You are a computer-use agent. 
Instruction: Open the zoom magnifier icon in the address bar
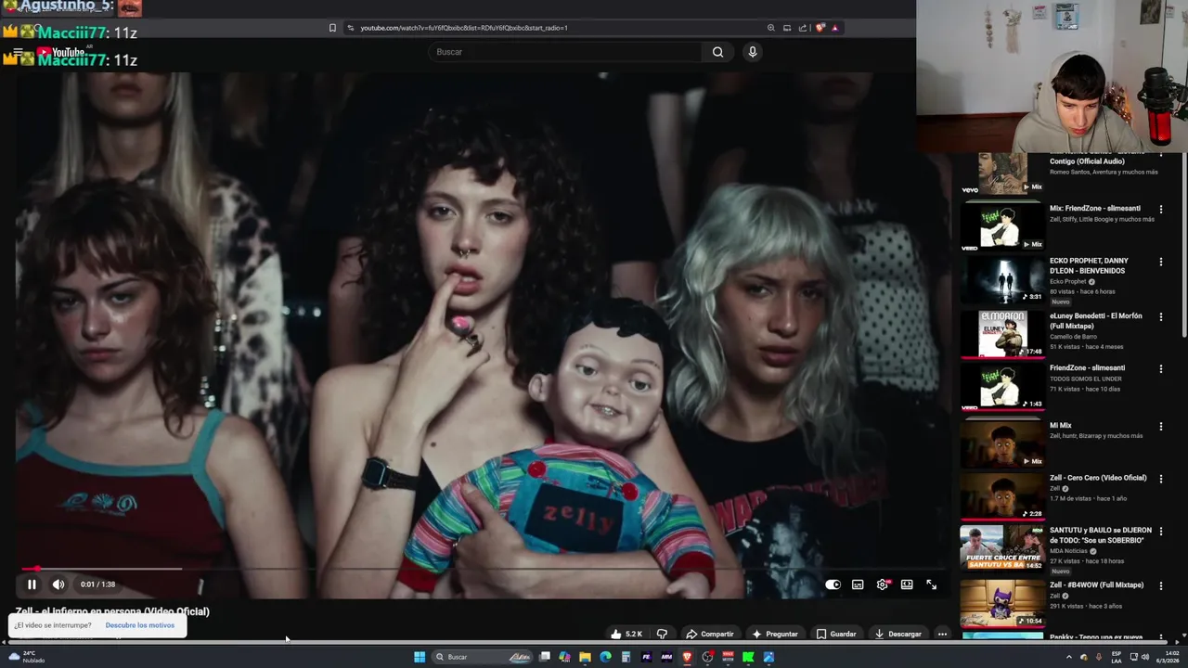770,28
